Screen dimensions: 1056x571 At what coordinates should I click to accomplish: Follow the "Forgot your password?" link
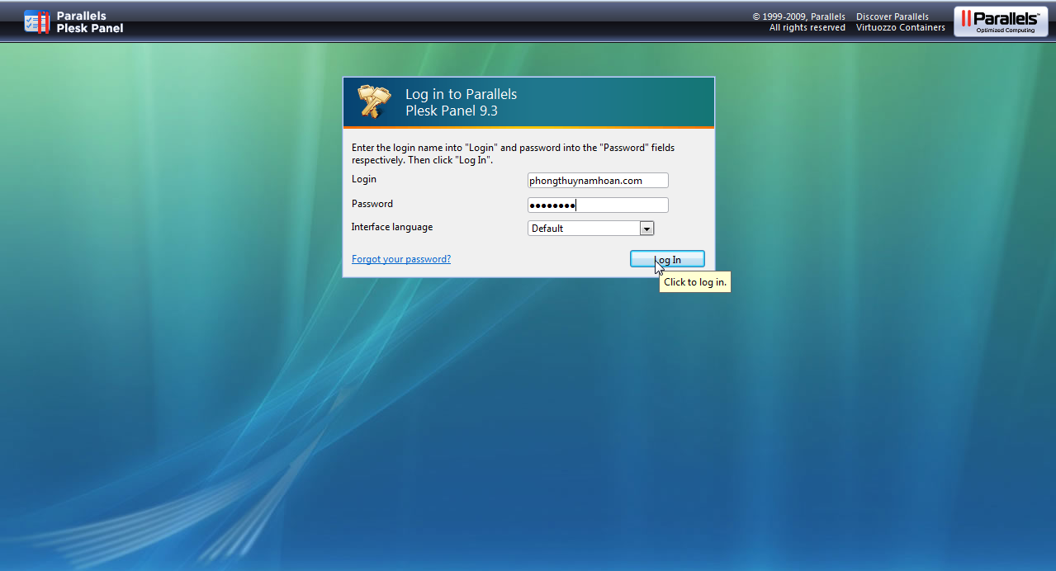click(401, 259)
